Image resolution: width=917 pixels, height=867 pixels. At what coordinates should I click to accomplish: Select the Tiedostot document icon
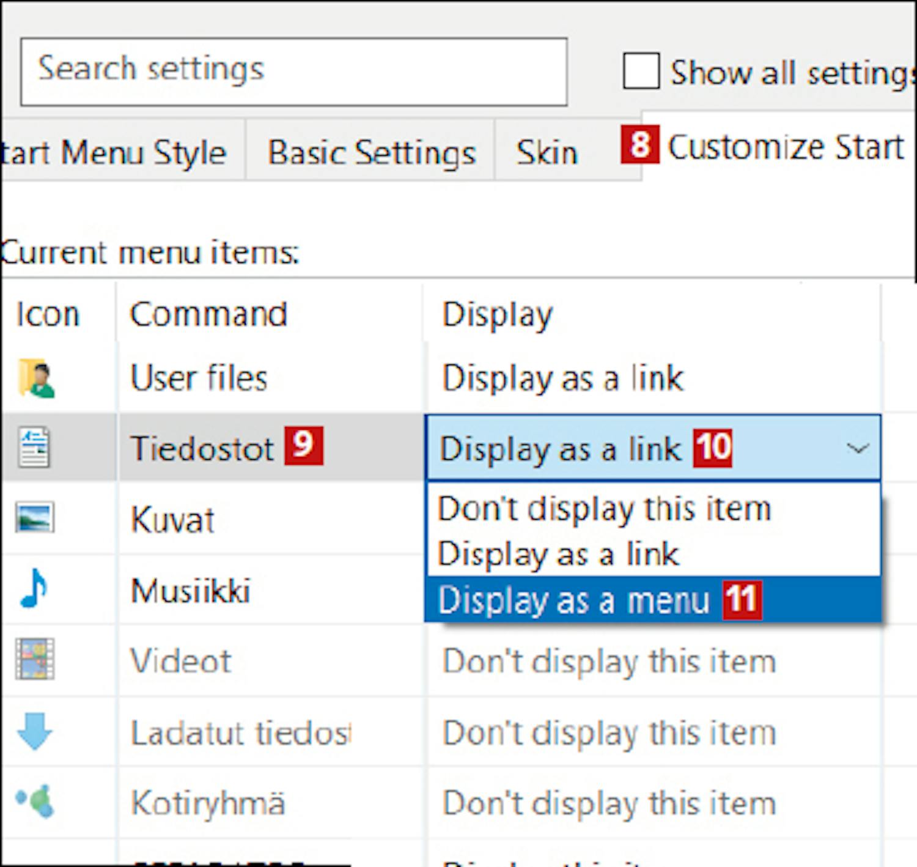click(34, 448)
